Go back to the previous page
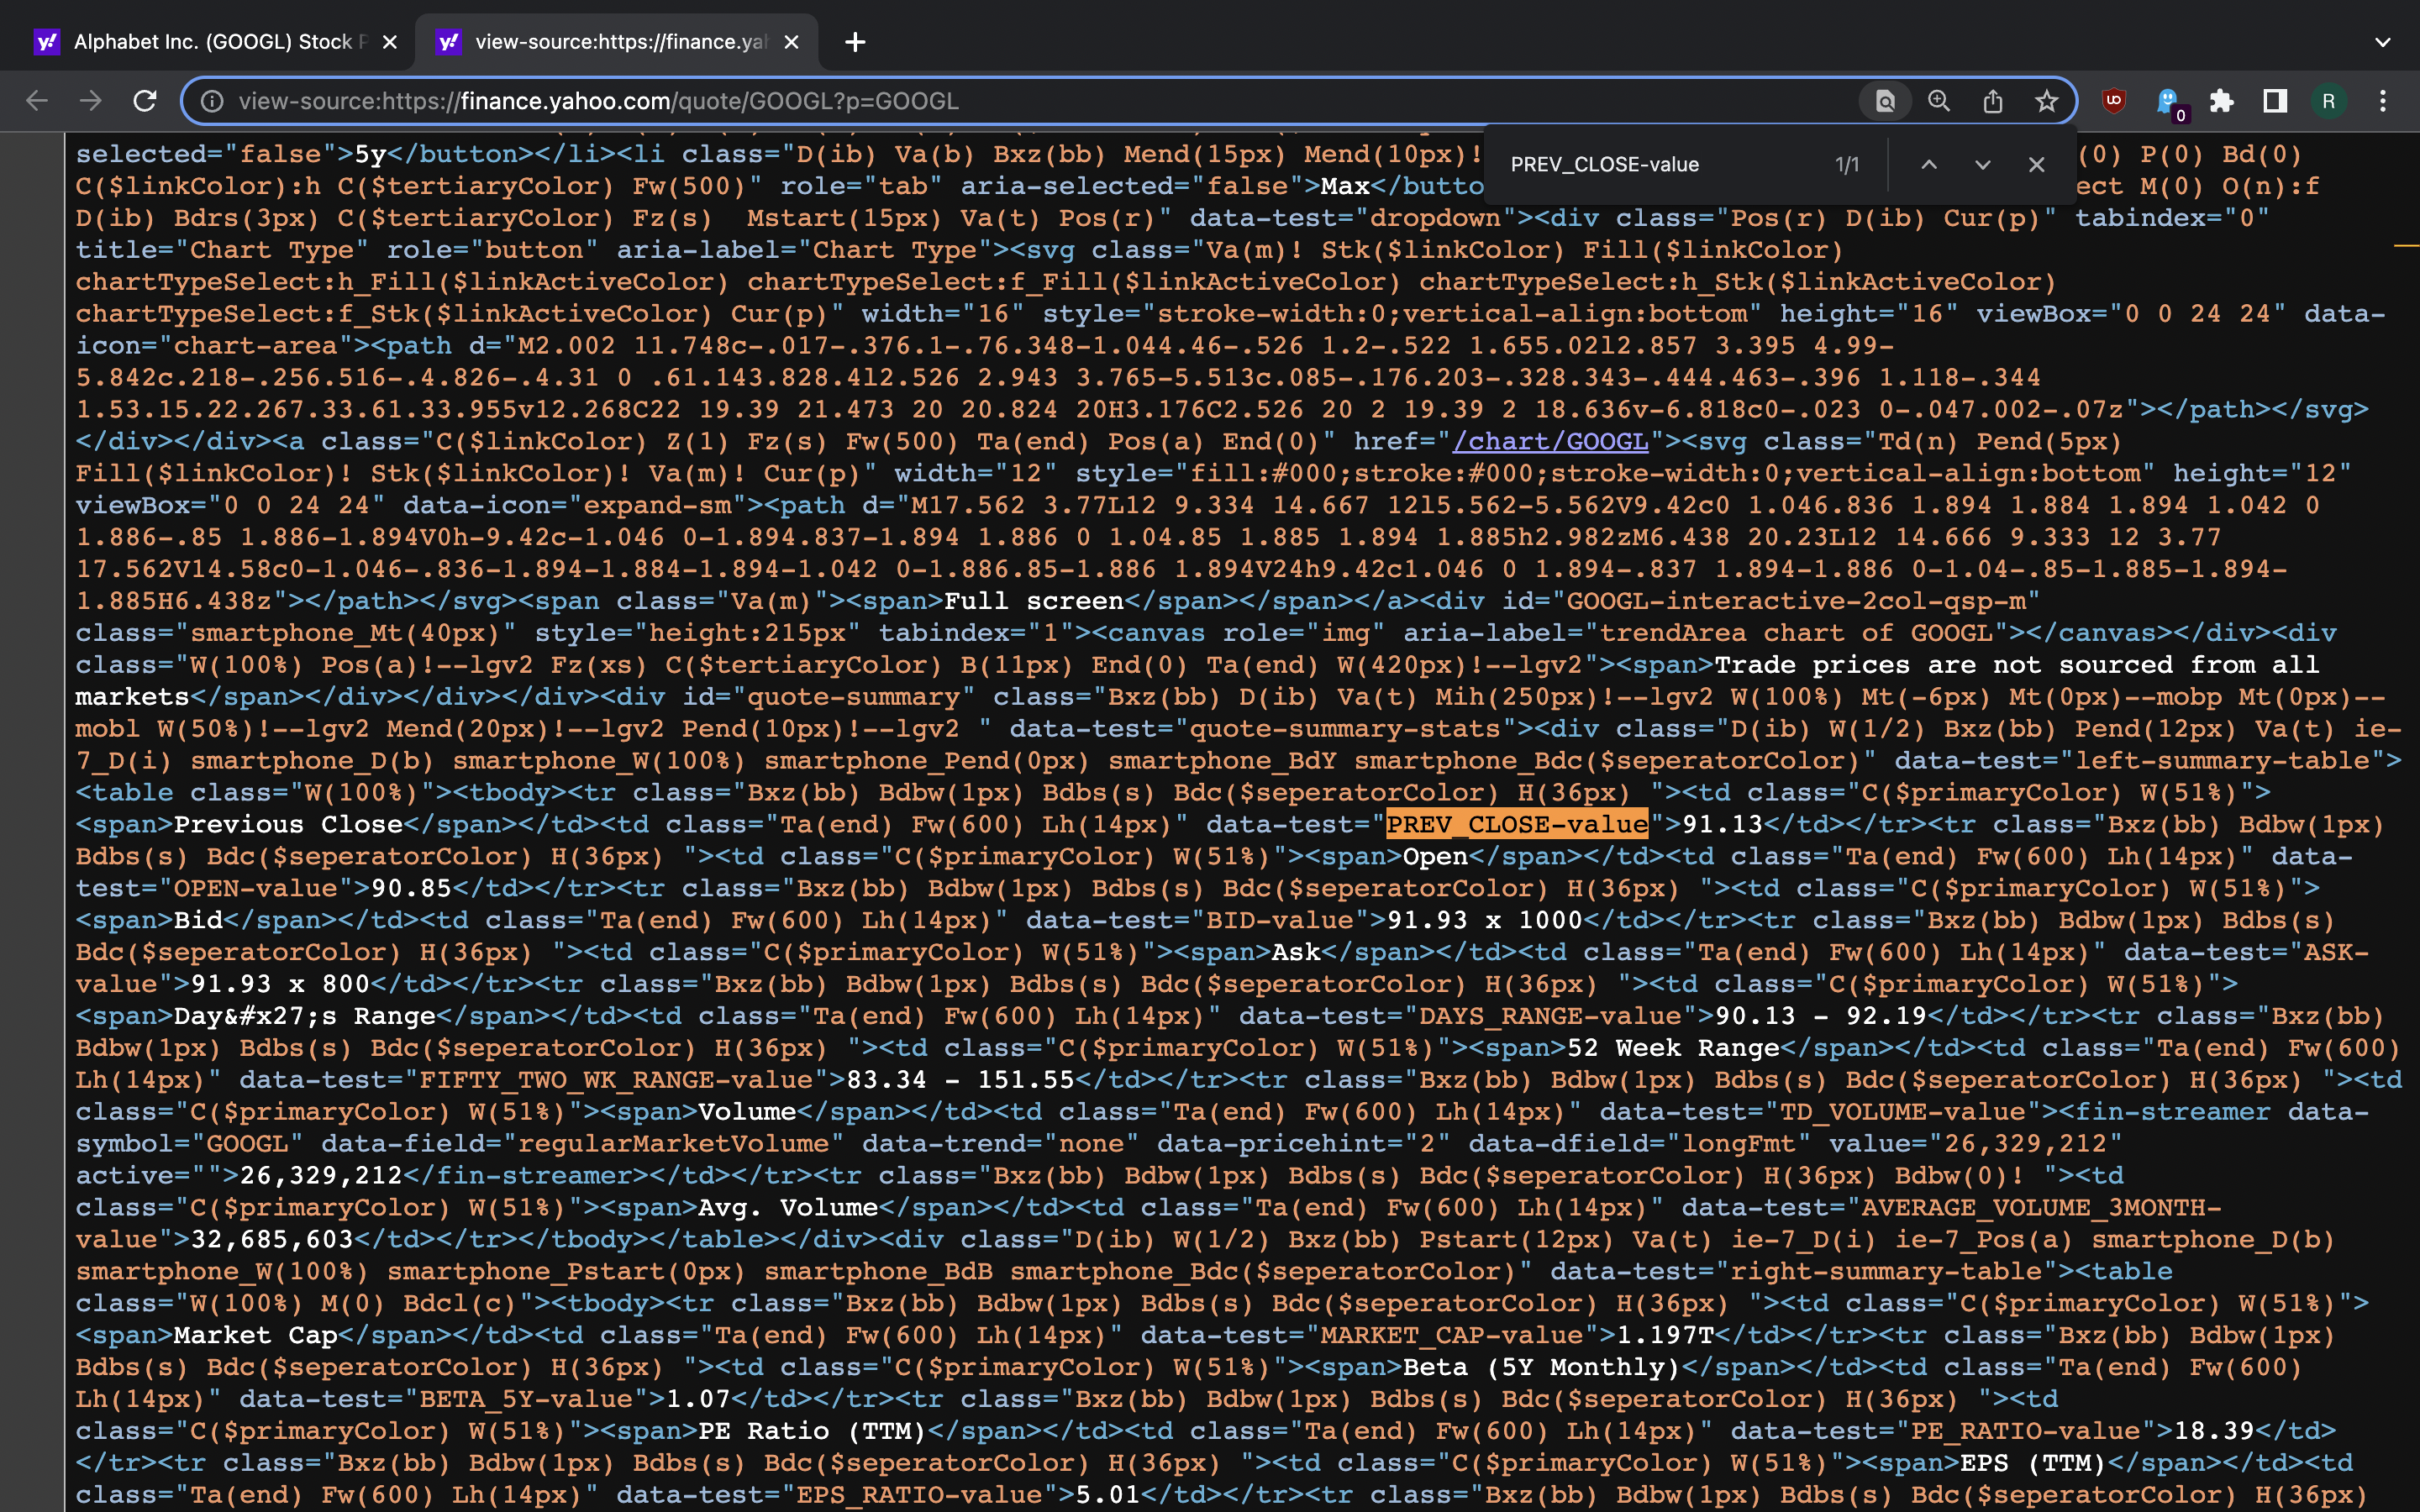 (37, 101)
